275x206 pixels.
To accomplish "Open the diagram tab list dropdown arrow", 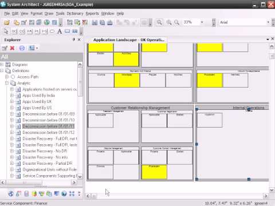I will pyautogui.click(x=268, y=39).
